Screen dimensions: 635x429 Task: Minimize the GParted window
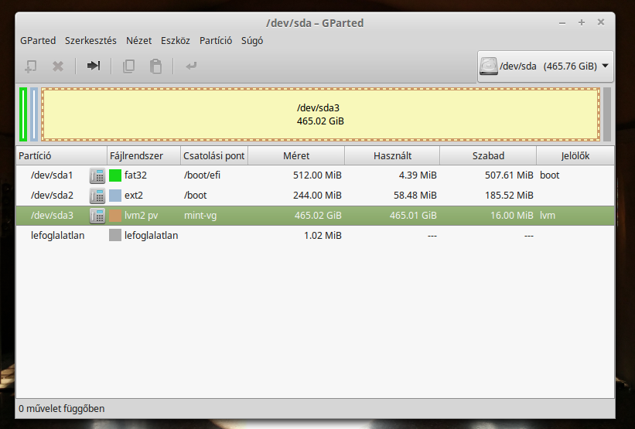point(562,23)
